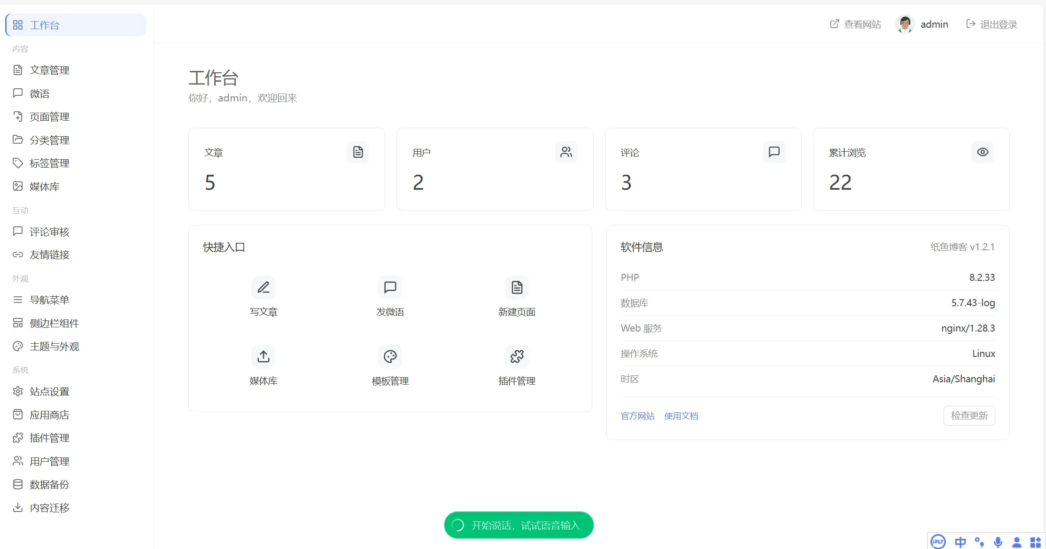1046x549 pixels.
Task: Click the 用户管理 sidebar users icon
Action: (18, 461)
